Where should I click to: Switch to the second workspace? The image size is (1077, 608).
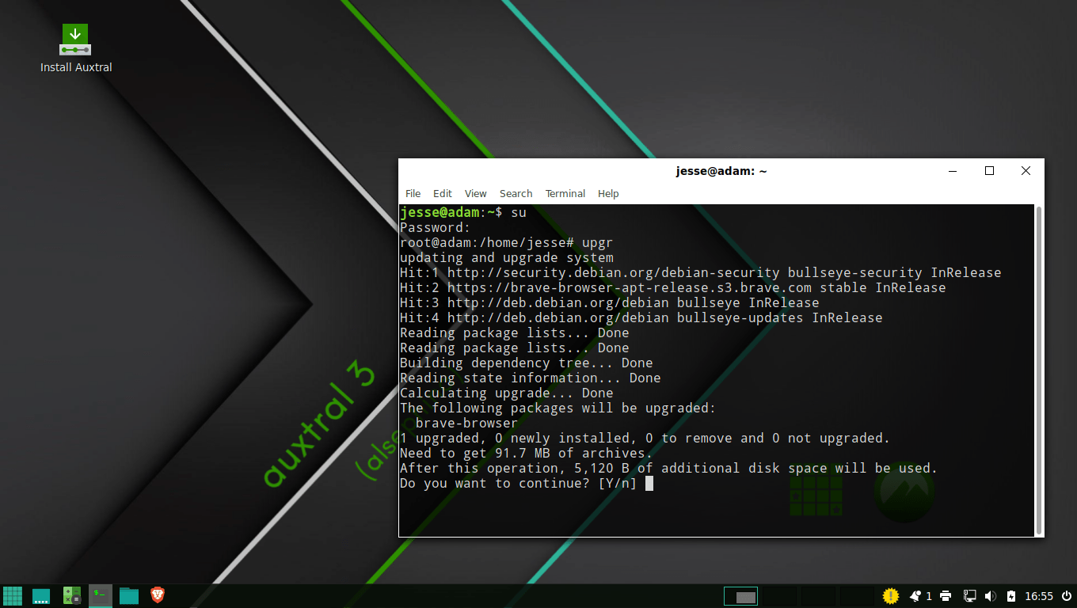coord(778,596)
